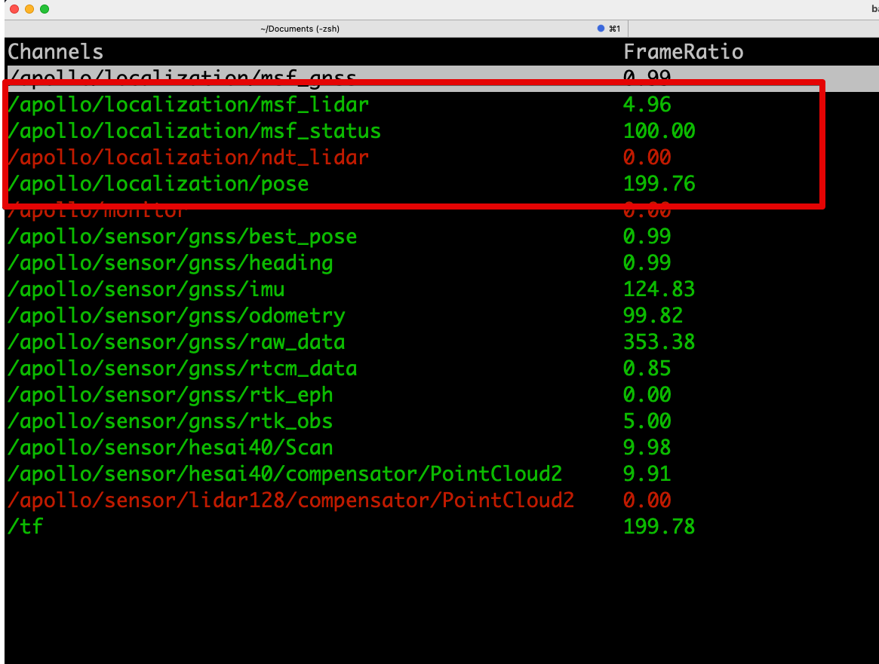
Task: Select the /apollo/localization/msf_status channel
Action: 194,131
